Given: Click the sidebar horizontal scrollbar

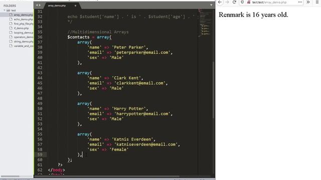Looking at the screenshot, I should pos(10,176).
